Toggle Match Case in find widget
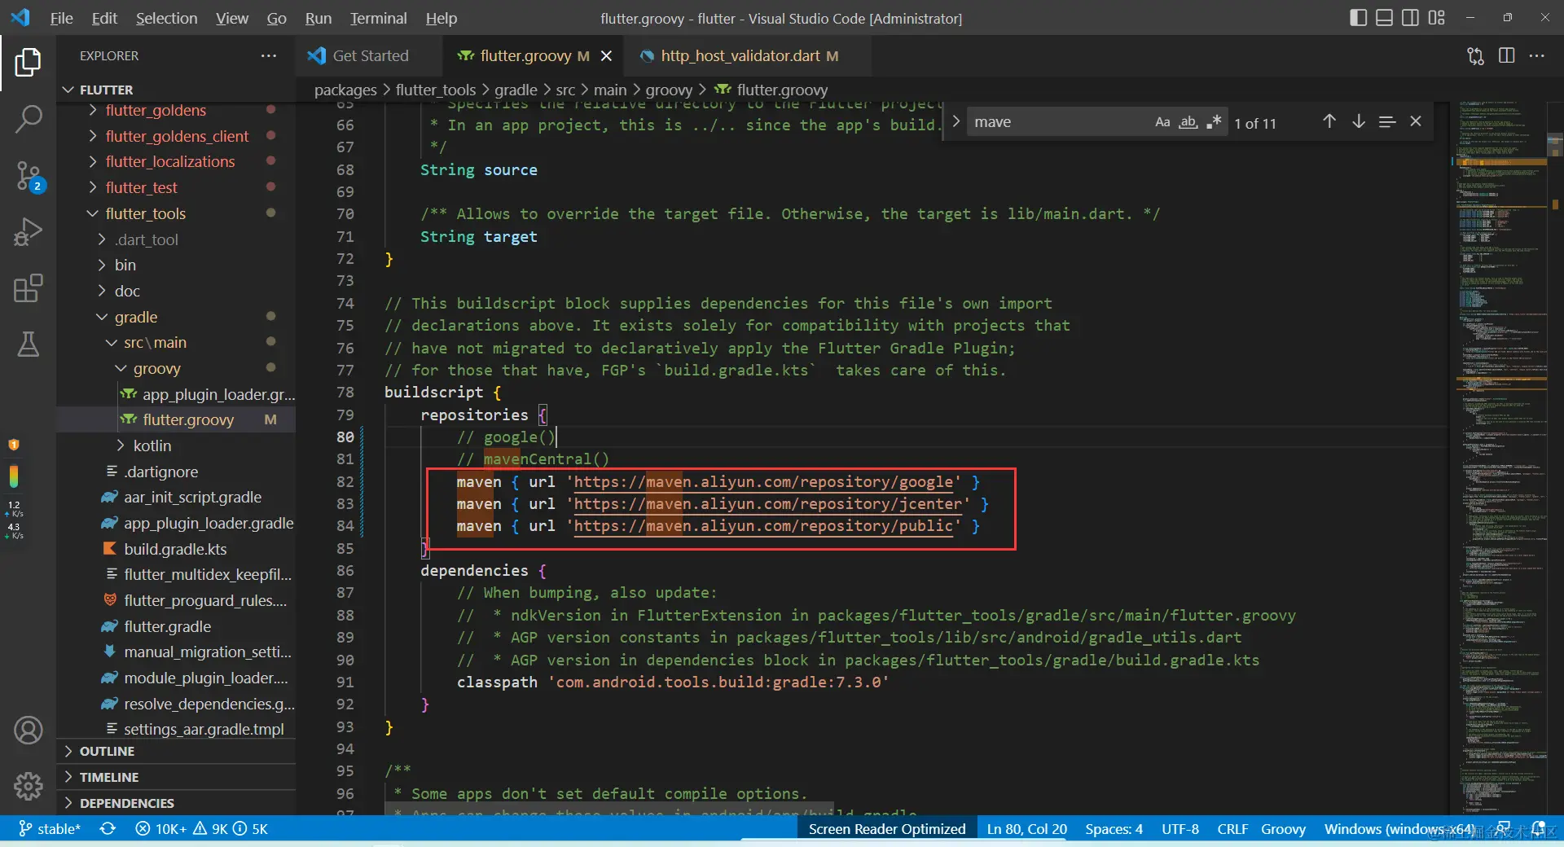The image size is (1564, 847). (1162, 122)
